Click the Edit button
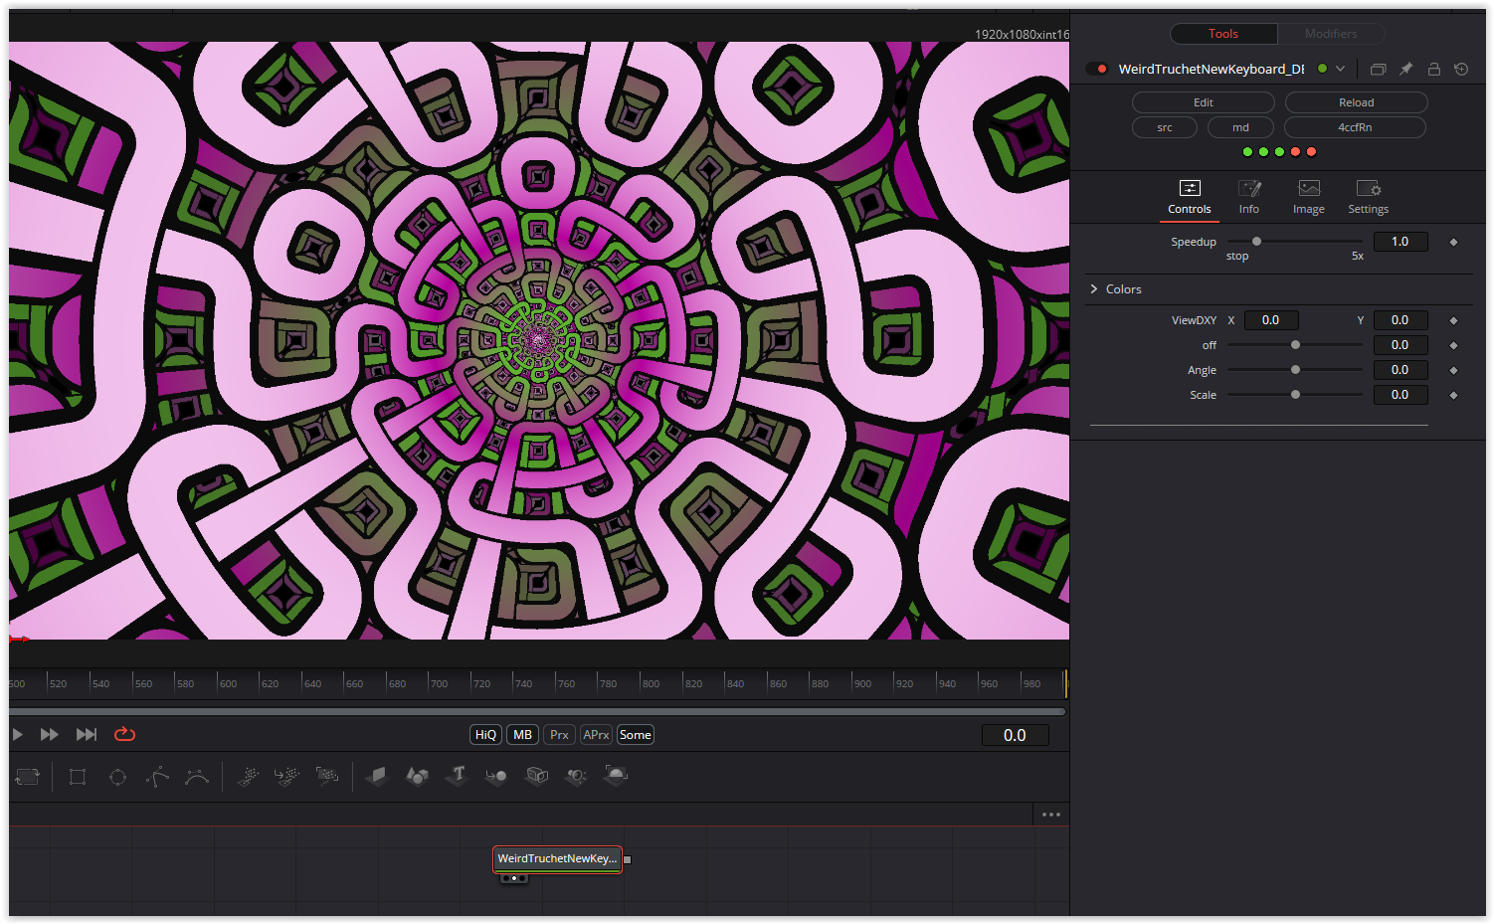This screenshot has height=924, width=1494. point(1204,102)
